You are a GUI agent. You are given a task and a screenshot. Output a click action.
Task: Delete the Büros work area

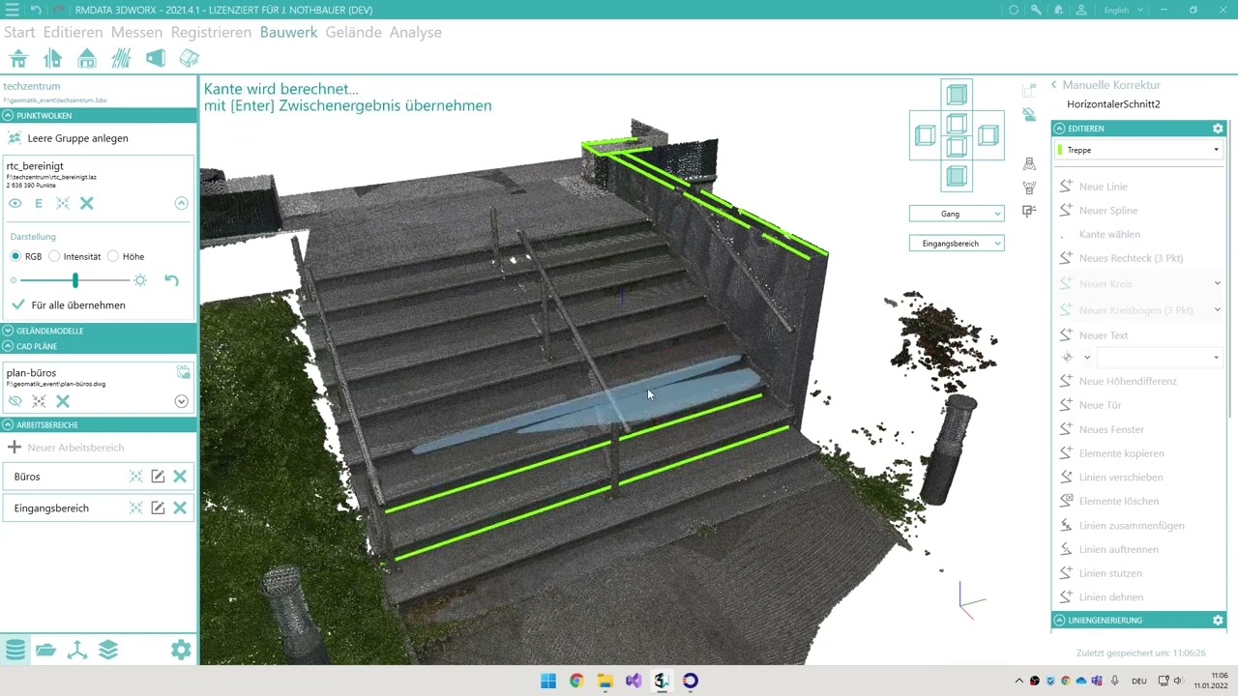[180, 477]
